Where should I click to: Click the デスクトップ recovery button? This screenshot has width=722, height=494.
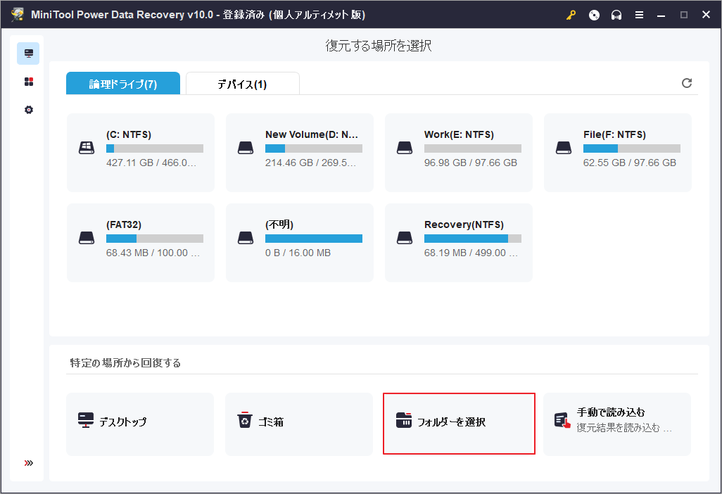coord(140,424)
